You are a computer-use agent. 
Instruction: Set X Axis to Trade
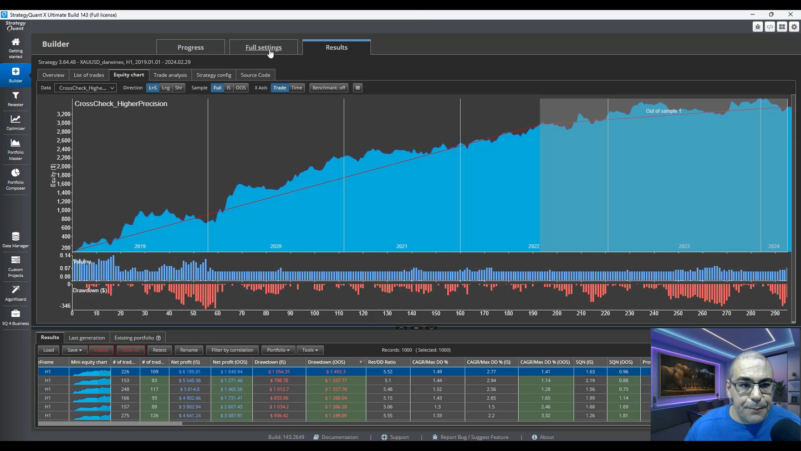pos(280,88)
